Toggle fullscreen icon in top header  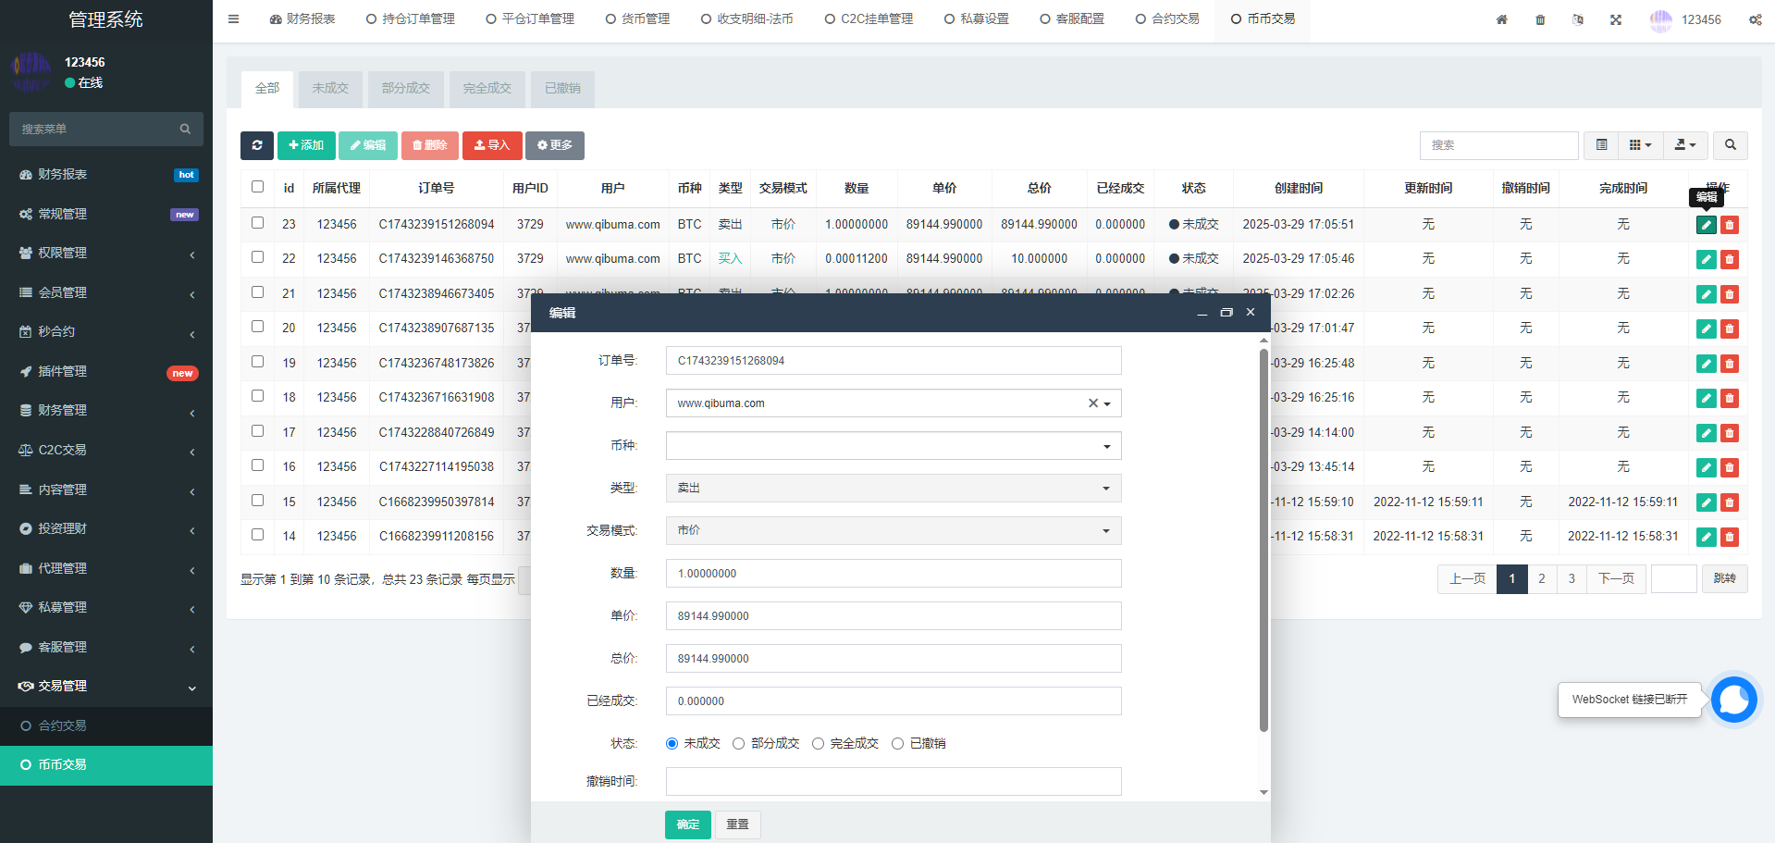pyautogui.click(x=1616, y=19)
